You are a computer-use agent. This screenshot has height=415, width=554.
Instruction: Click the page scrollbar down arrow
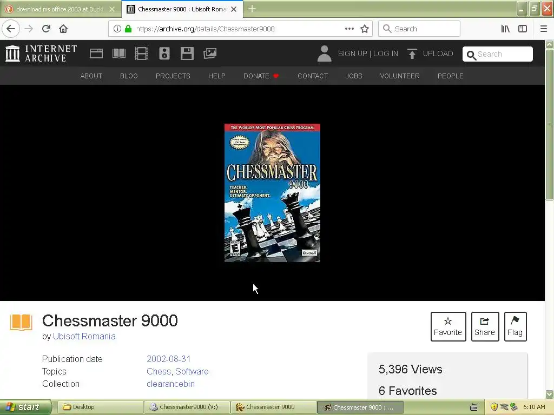tap(550, 394)
